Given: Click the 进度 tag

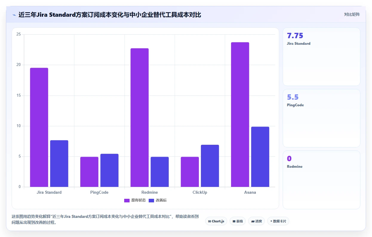Looking at the screenshot, I should tap(256, 221).
